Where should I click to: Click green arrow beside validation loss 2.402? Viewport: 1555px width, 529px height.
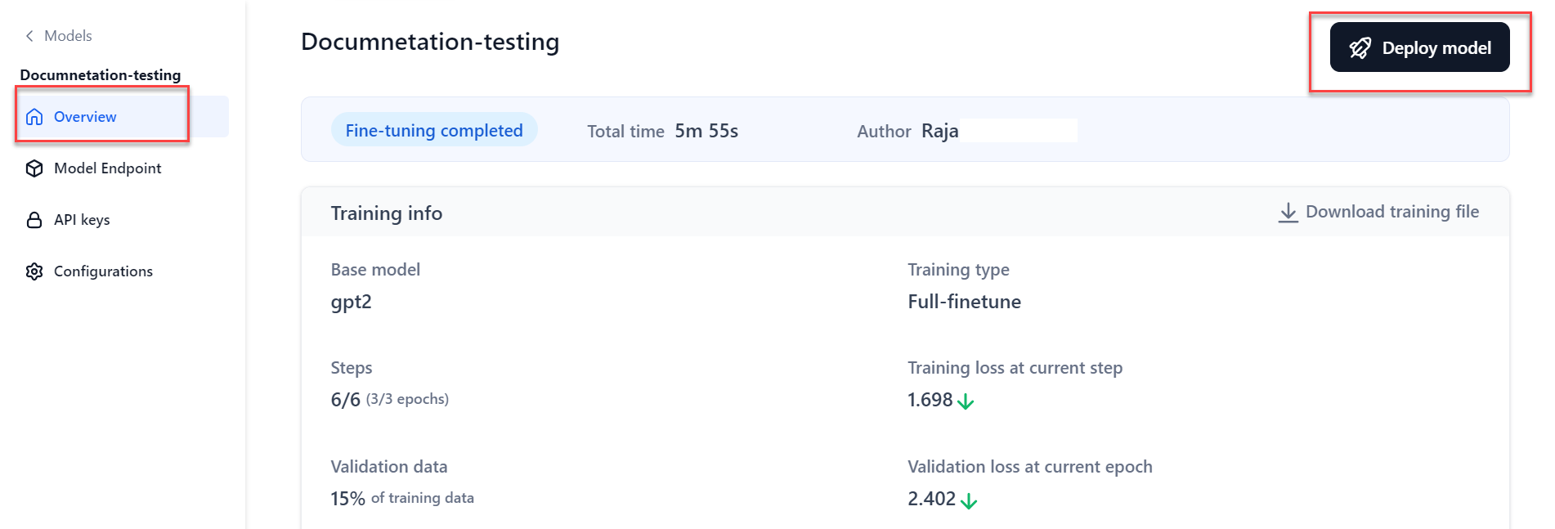pos(969,500)
